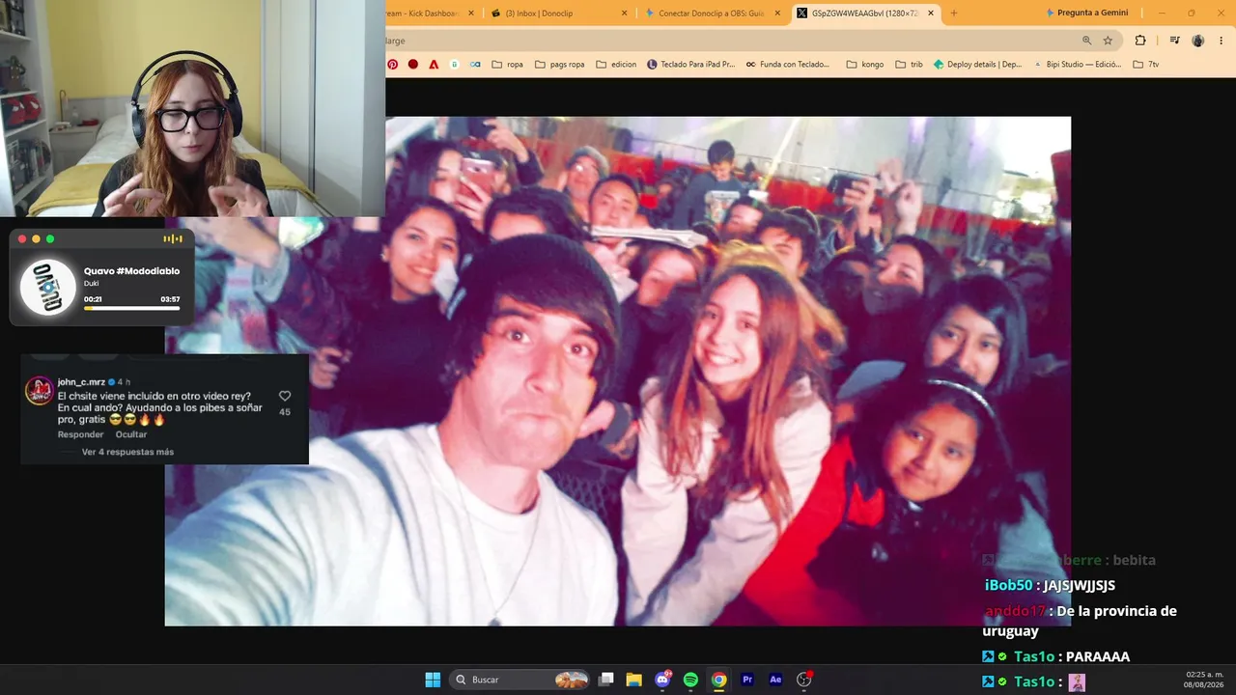The height and width of the screenshot is (695, 1236).
Task: Expand 'Ver 4 respuestas más'
Action: pyautogui.click(x=127, y=452)
